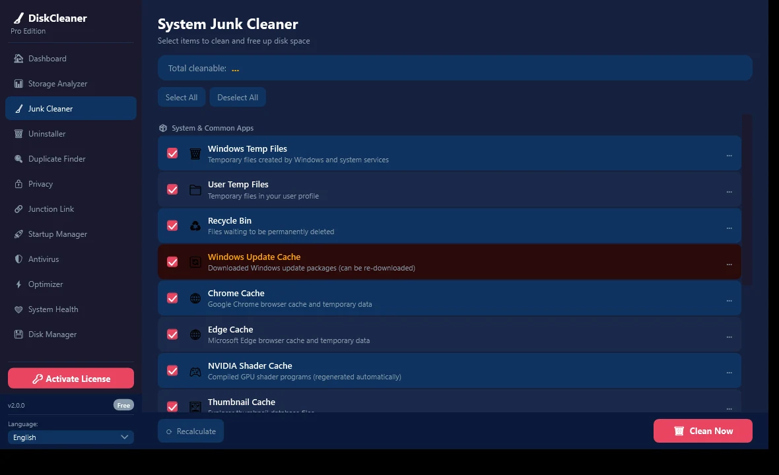Click the System Health heart icon

(18, 309)
